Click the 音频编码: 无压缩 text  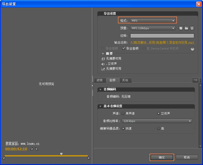point(118,97)
